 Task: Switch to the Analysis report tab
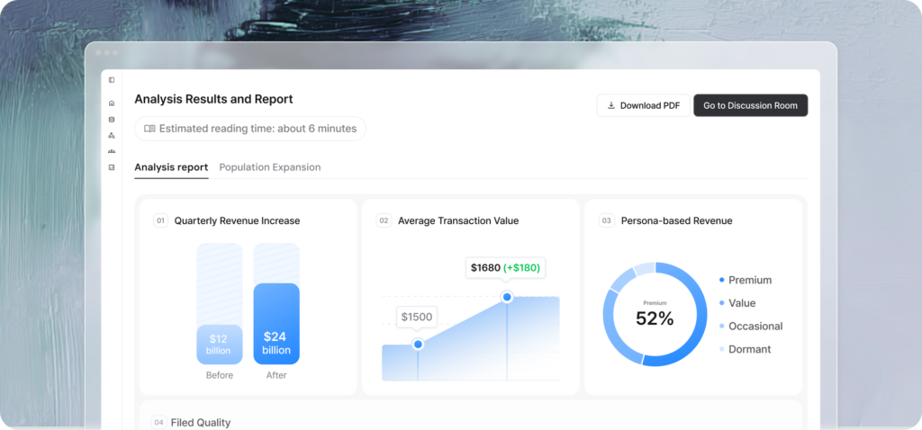click(171, 167)
